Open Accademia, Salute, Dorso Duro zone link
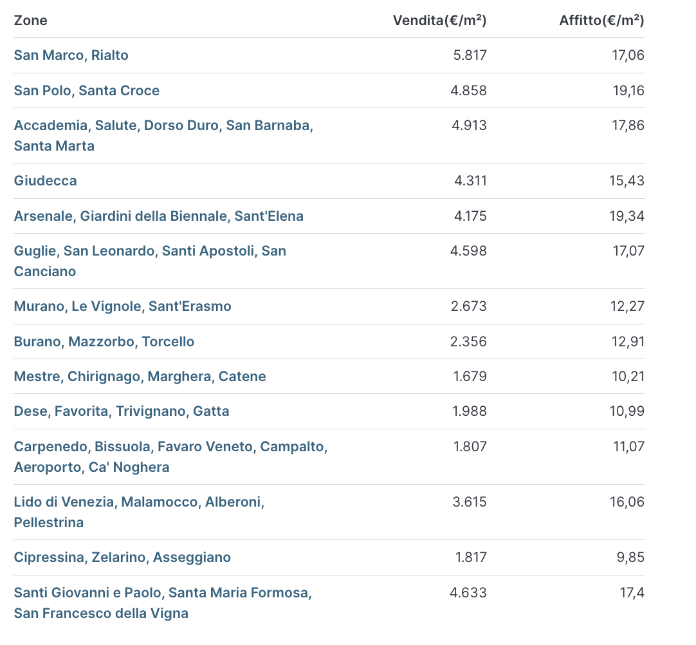This screenshot has height=645, width=696. [x=163, y=126]
